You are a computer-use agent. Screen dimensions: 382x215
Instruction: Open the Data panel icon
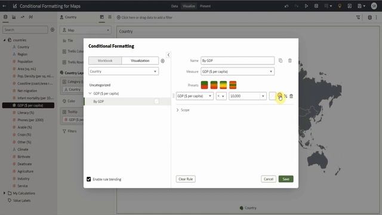[x=5, y=17]
